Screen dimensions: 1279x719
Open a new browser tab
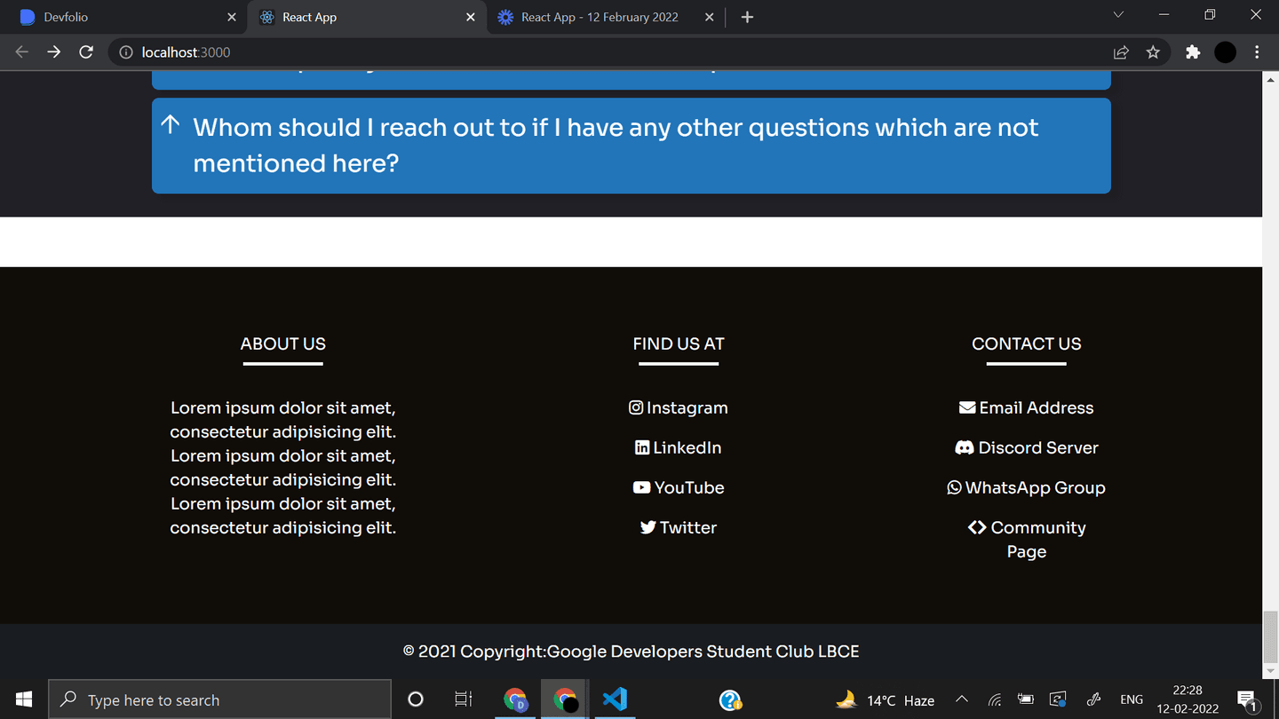[747, 17]
